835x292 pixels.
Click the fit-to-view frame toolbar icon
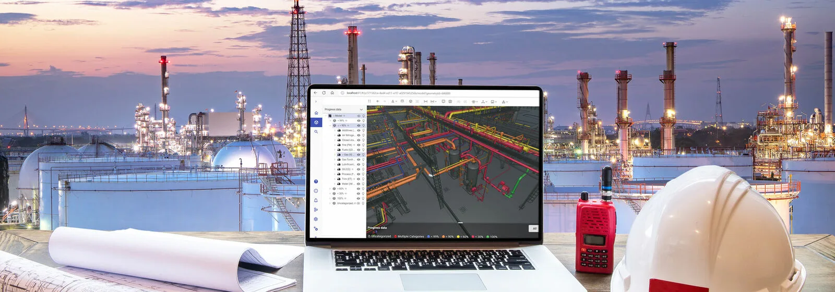tap(369, 101)
